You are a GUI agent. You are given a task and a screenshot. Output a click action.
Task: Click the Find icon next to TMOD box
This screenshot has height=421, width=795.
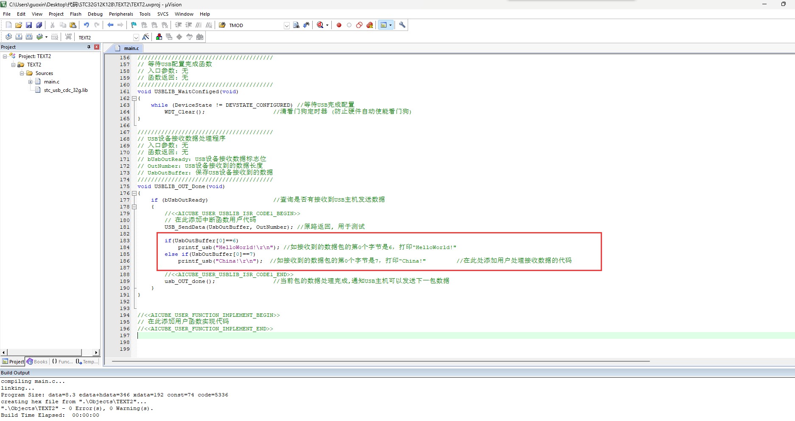coord(296,25)
